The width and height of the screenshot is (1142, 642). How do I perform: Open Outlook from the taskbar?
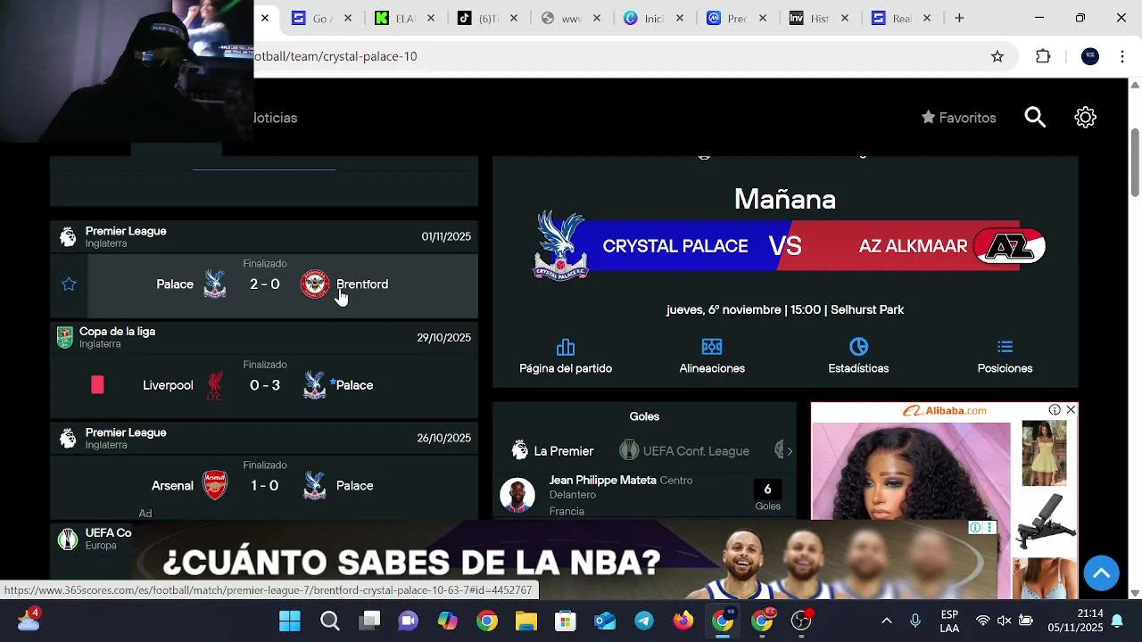pyautogui.click(x=605, y=621)
